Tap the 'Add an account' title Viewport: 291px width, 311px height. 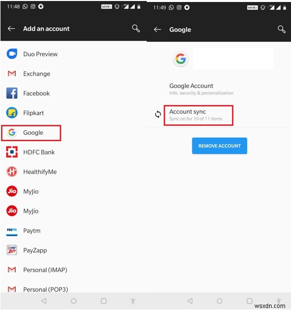(x=46, y=29)
